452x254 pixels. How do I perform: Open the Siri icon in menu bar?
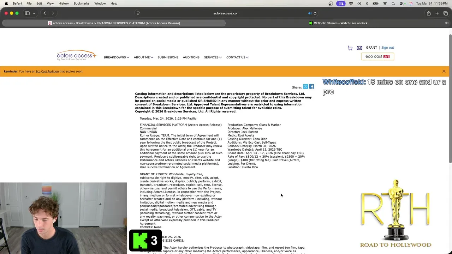click(x=410, y=4)
